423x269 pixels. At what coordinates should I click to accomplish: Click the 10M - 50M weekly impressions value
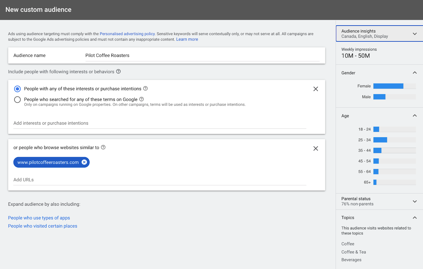[356, 56]
